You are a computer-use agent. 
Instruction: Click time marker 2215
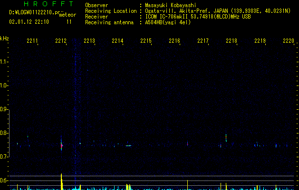tap(146, 41)
